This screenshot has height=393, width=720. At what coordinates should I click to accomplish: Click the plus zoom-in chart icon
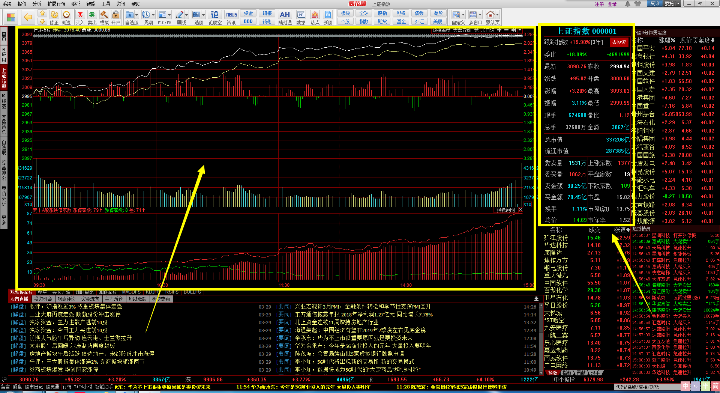pyautogui.click(x=499, y=30)
